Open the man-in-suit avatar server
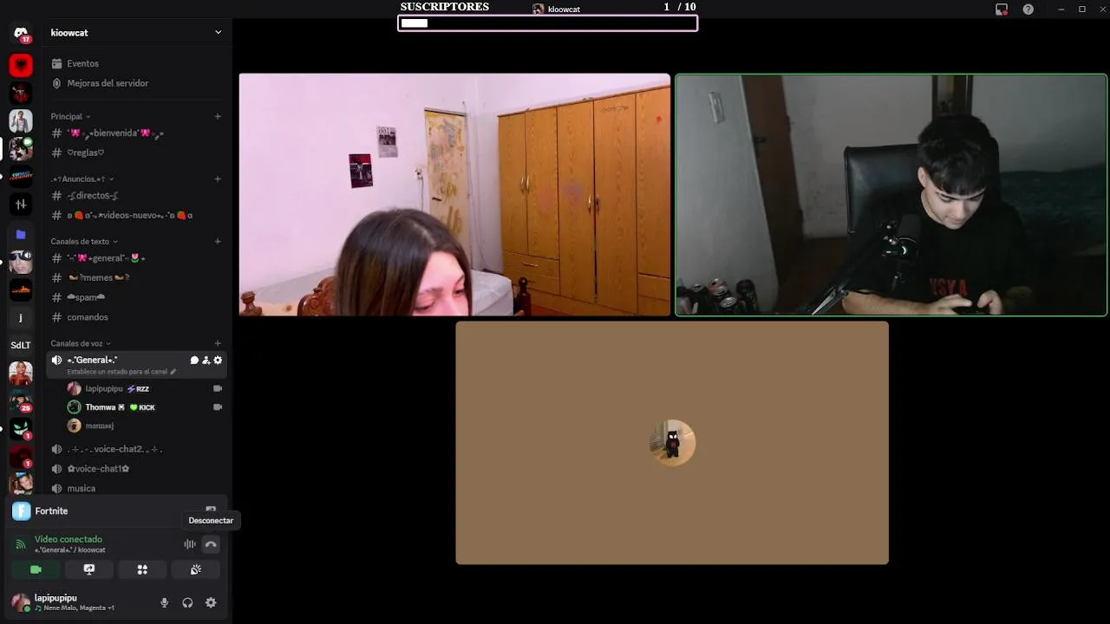Image resolution: width=1110 pixels, height=624 pixels. click(21, 120)
